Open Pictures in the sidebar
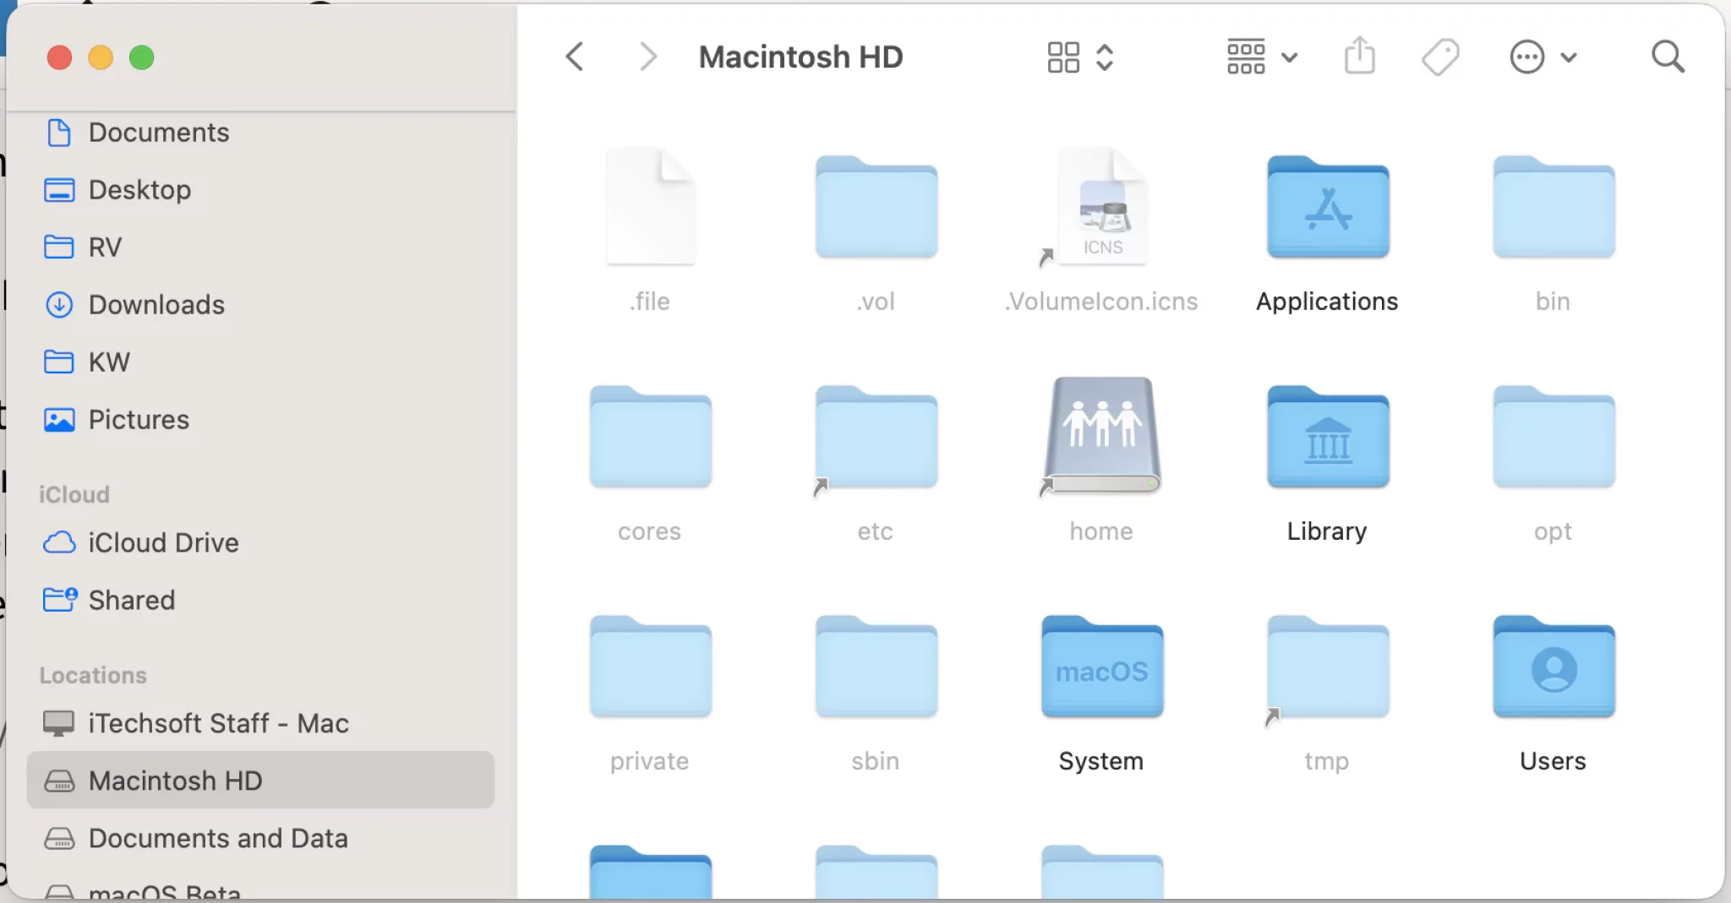 pyautogui.click(x=260, y=420)
